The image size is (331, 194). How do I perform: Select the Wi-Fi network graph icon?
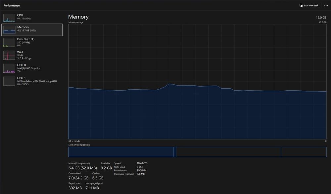coord(9,55)
